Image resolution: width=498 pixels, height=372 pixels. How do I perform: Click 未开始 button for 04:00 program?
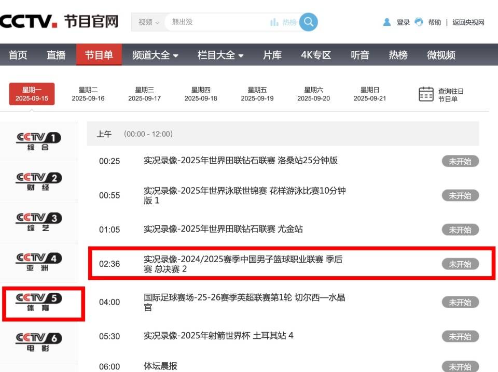click(x=460, y=302)
